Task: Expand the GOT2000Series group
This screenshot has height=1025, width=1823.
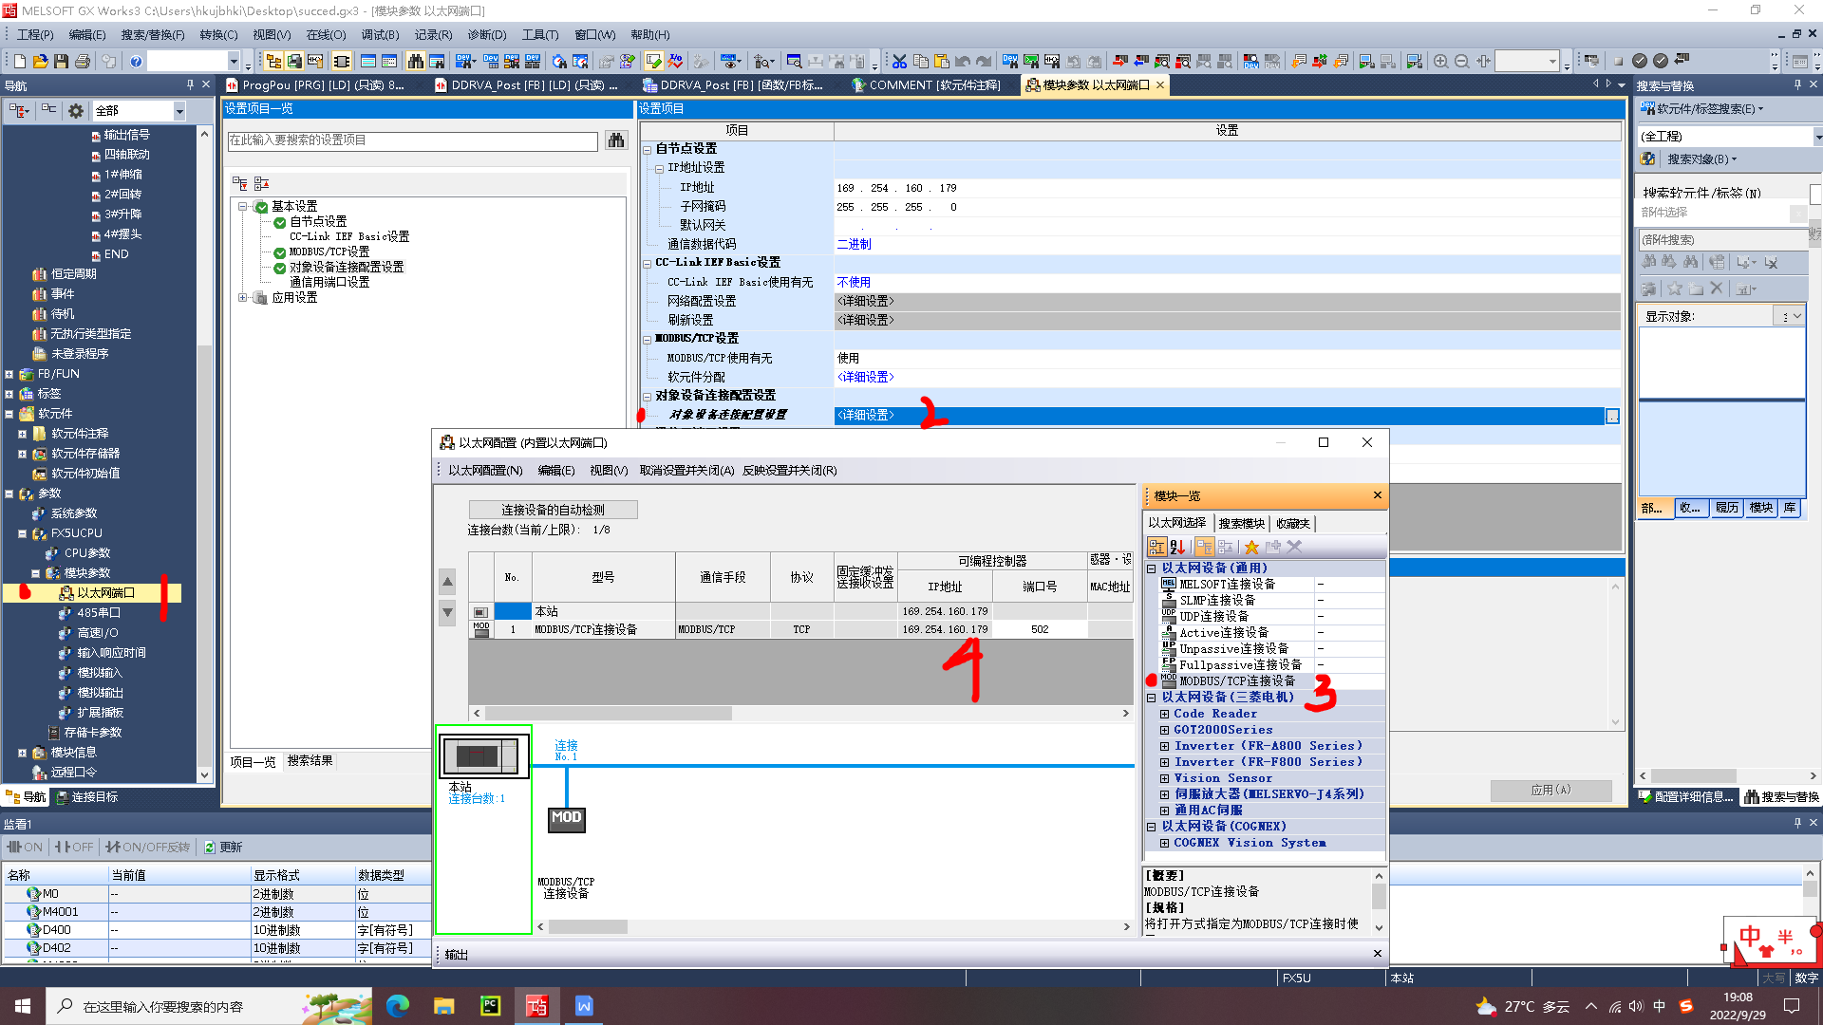Action: pyautogui.click(x=1164, y=730)
